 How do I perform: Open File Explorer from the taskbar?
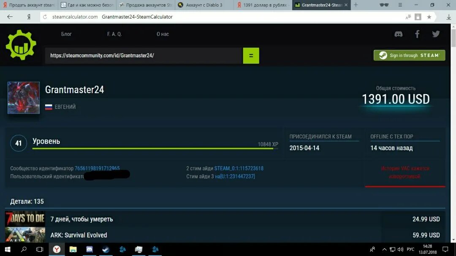(73, 249)
